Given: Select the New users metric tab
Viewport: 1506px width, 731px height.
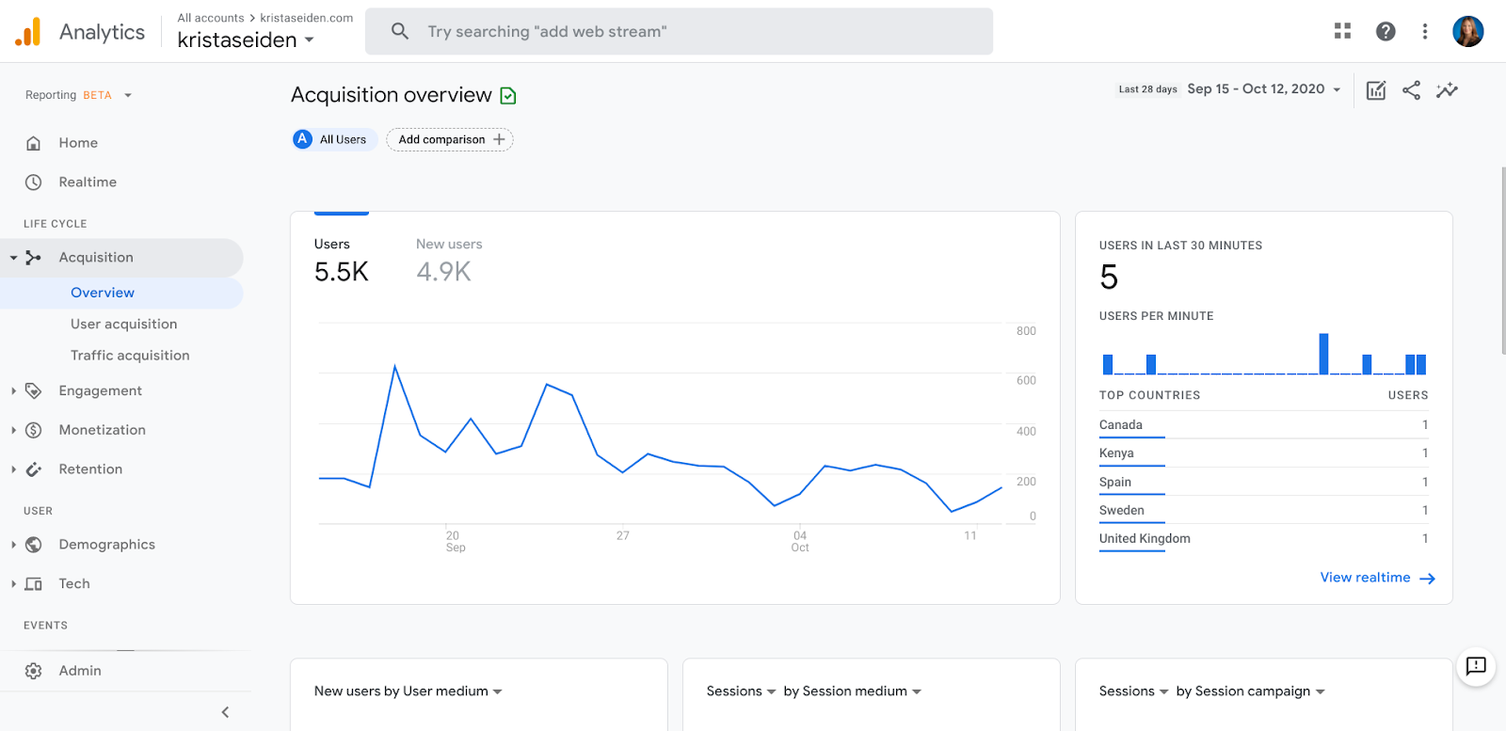Looking at the screenshot, I should tap(449, 259).
